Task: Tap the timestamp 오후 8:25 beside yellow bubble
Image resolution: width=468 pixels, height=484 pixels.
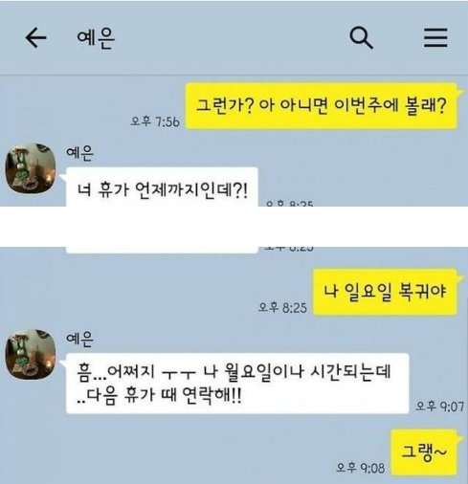Action: [x=282, y=308]
